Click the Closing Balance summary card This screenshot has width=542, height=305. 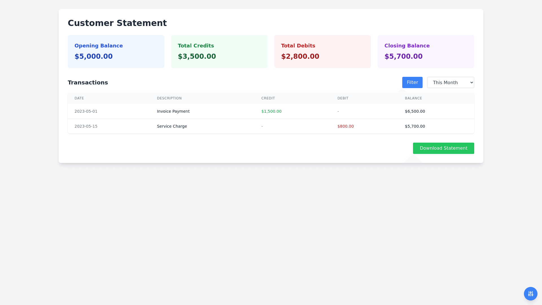(426, 51)
